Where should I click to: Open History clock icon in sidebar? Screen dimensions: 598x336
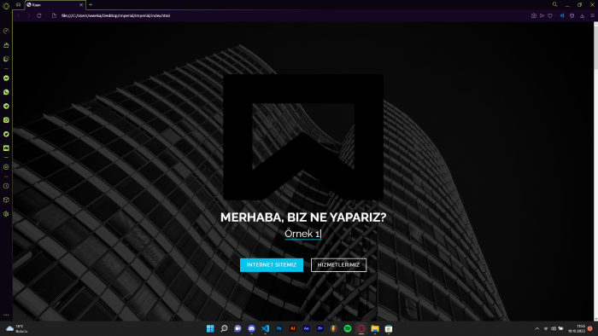(x=6, y=186)
